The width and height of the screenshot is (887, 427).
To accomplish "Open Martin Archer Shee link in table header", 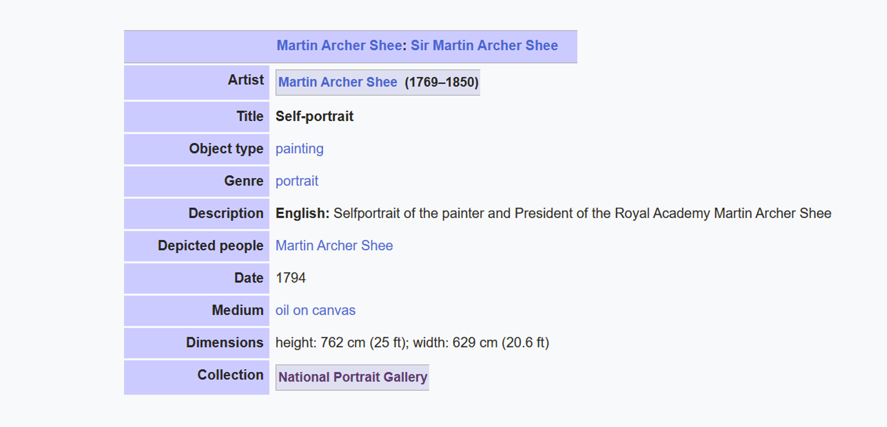I will (x=339, y=46).
